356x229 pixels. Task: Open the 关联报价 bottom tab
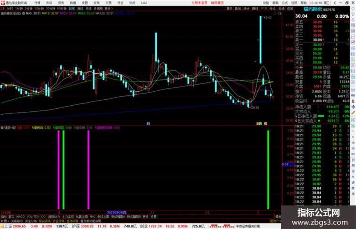17,221
